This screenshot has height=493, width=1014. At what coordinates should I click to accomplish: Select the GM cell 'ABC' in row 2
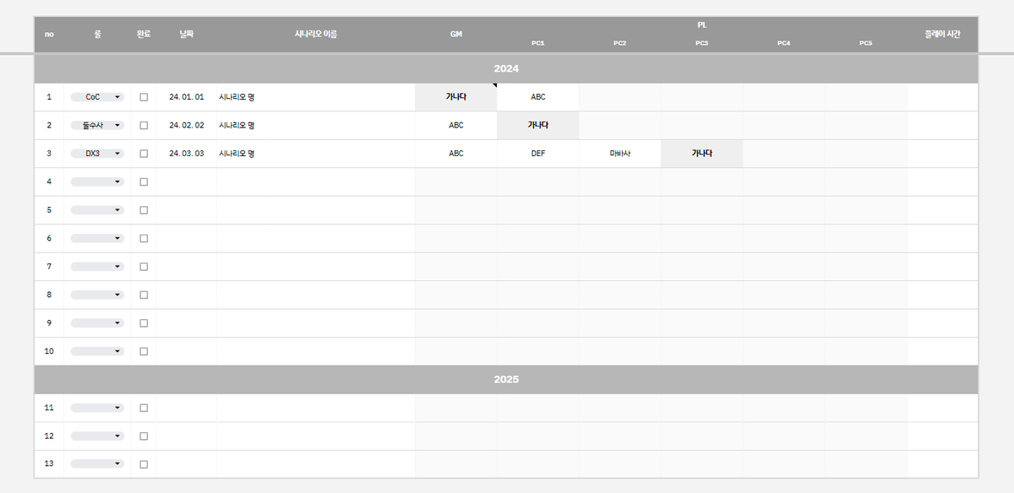pyautogui.click(x=456, y=125)
